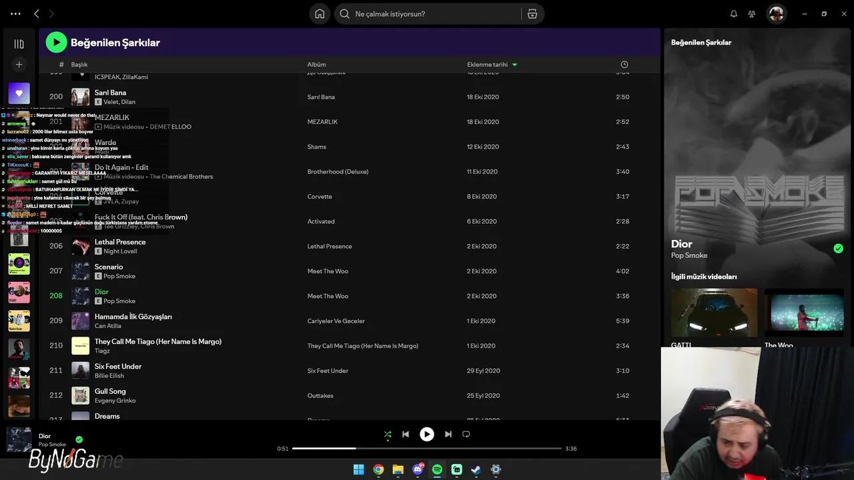Viewport: 854px width, 480px height.
Task: Open artist link Billie Eilish
Action: 109,375
